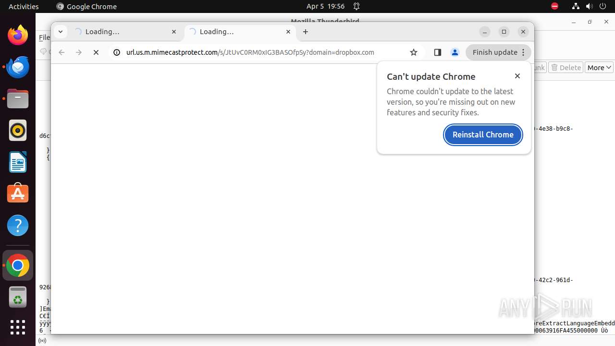This screenshot has height=346, width=615.
Task: Click Delete in Thunderbird window
Action: tap(566, 68)
